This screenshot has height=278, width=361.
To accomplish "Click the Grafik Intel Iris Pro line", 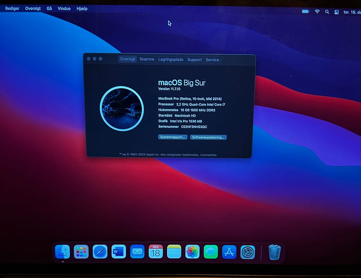I will pyautogui.click(x=180, y=121).
